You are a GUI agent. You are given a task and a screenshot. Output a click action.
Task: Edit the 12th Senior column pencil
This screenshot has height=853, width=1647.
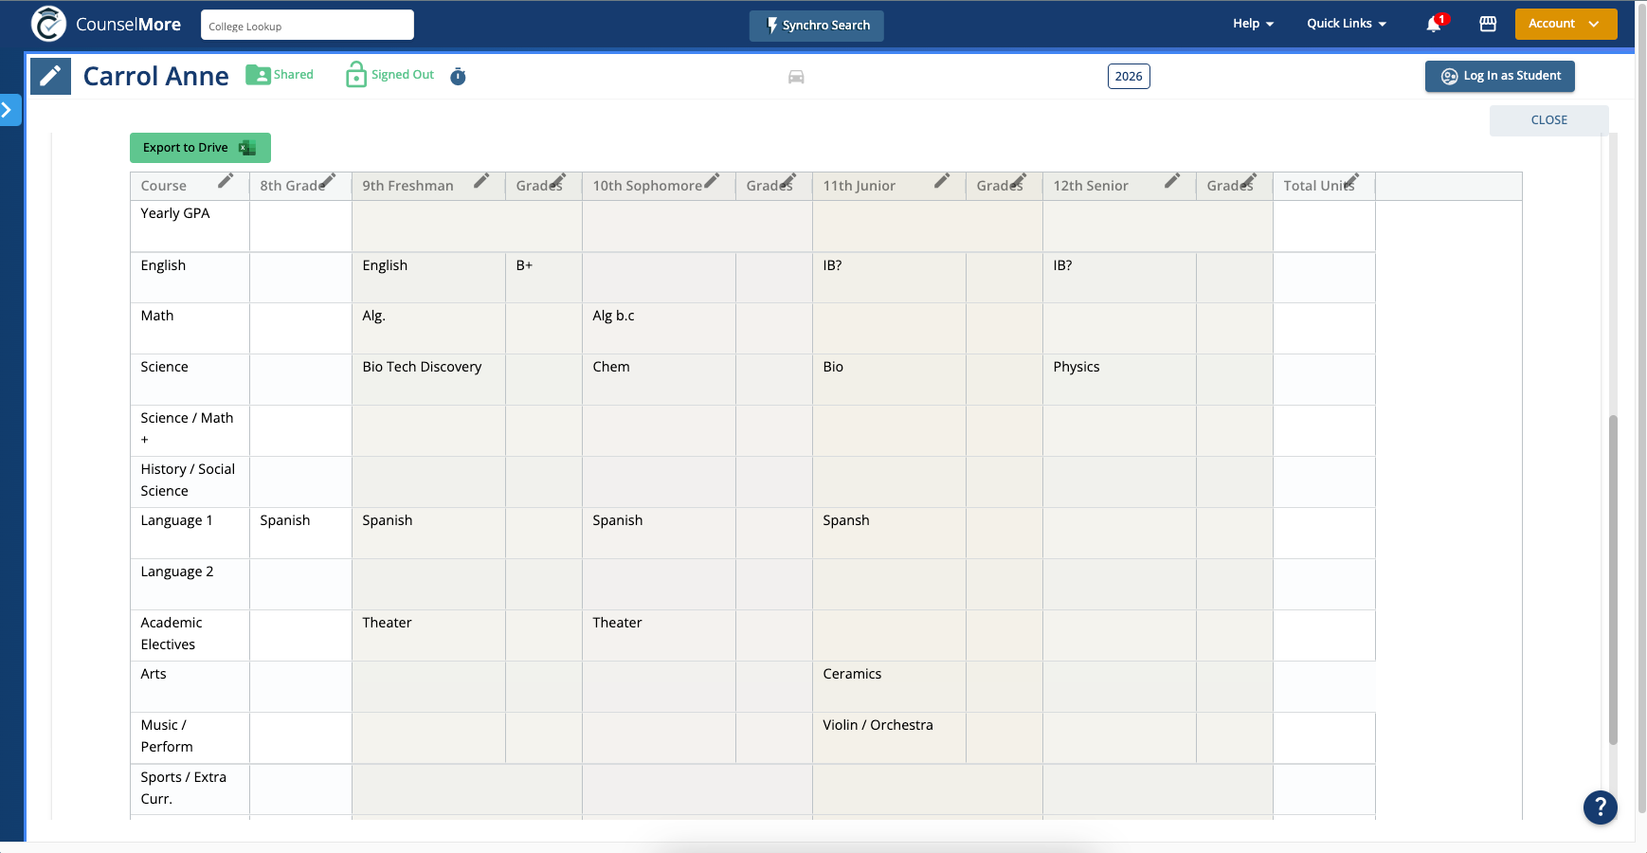[1172, 180]
